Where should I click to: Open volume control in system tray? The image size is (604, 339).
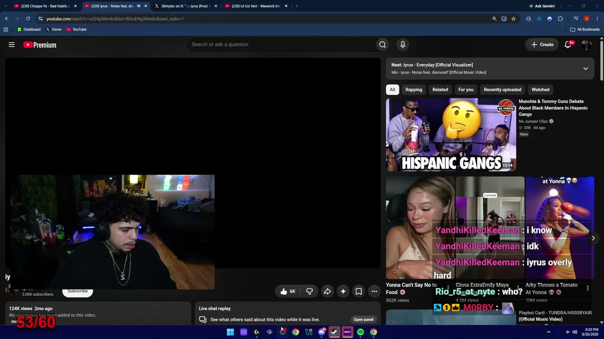click(x=575, y=332)
